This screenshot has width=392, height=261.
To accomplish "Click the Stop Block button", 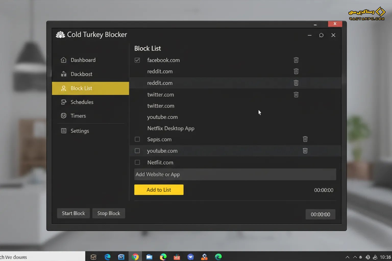I will pyautogui.click(x=109, y=213).
